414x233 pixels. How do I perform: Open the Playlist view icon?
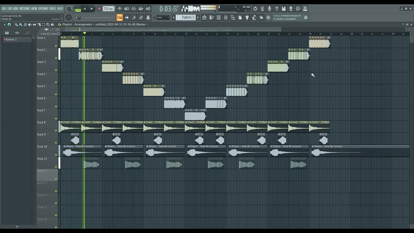point(204,17)
